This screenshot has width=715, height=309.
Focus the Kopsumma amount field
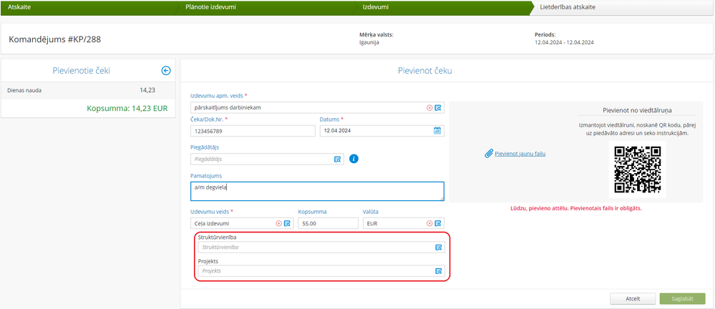point(329,223)
